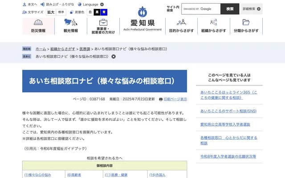
Task: Jump to (11)医療・健康 section
Action: click(x=116, y=175)
